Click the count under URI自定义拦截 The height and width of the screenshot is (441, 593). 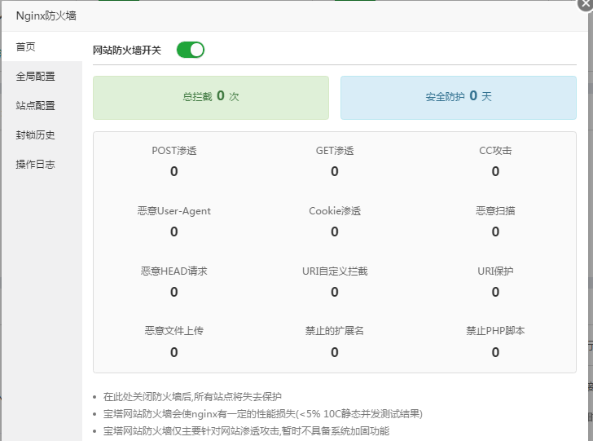335,292
